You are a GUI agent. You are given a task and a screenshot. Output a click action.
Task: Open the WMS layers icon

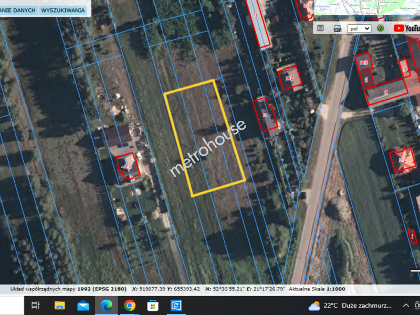click(x=337, y=28)
